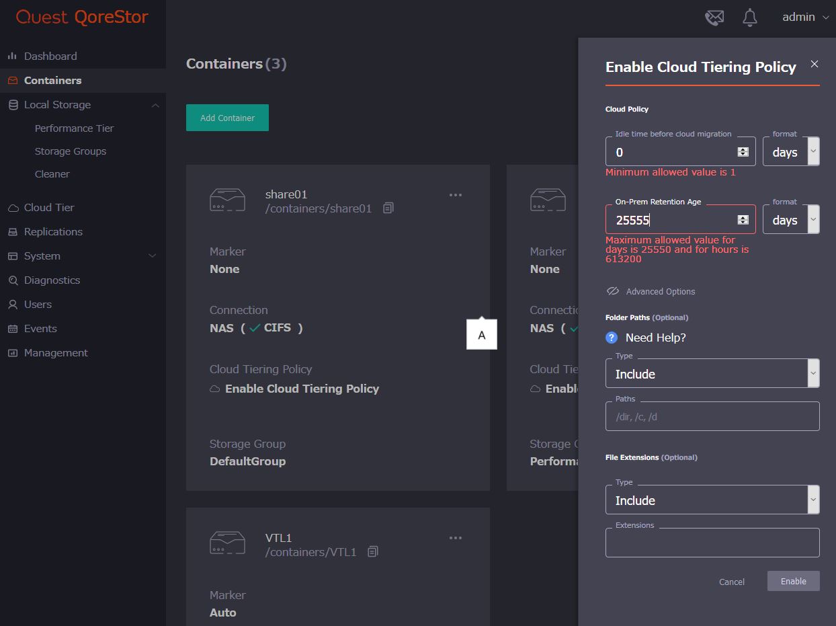Screen dimensions: 836x626
Task: Click the Users person icon
Action: click(12, 305)
